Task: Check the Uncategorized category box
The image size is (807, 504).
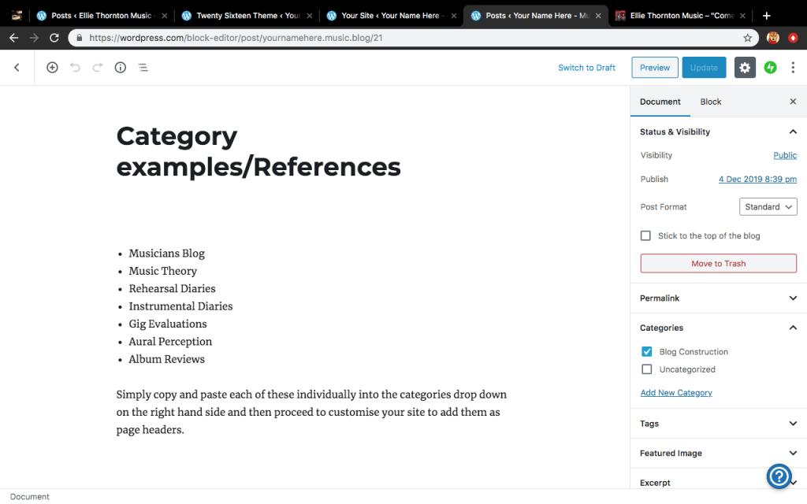Action: click(647, 369)
